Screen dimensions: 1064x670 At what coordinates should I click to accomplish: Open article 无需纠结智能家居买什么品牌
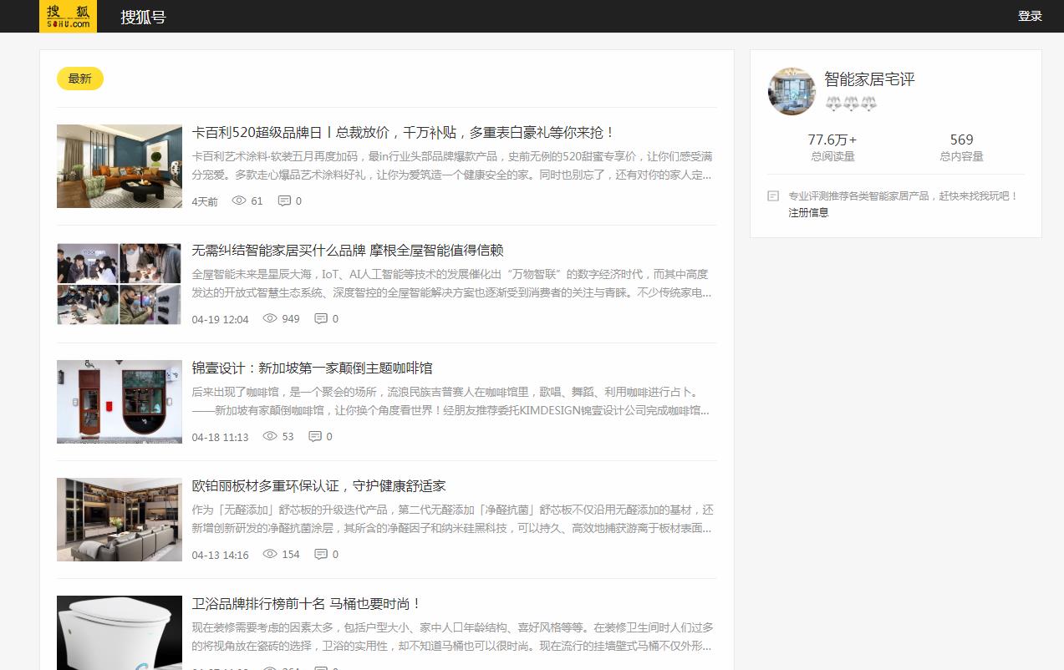click(x=348, y=251)
